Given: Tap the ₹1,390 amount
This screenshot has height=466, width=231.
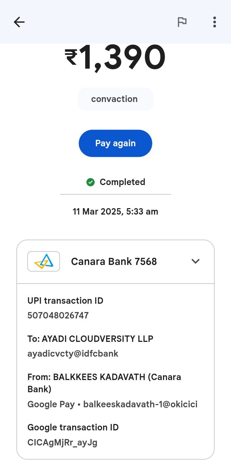Looking at the screenshot, I should click(115, 58).
